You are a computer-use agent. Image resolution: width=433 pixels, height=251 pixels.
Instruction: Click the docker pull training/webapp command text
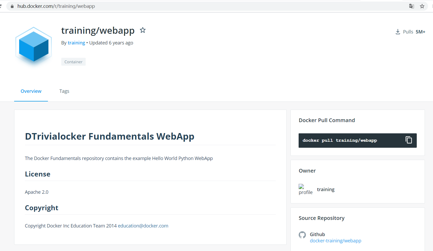coord(339,140)
